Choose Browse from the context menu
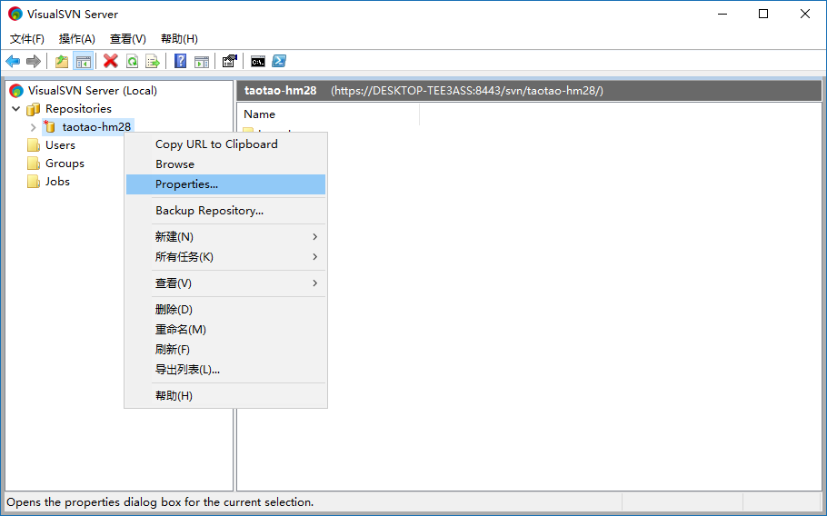Image resolution: width=827 pixels, height=516 pixels. click(225, 164)
